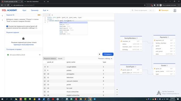
Task: Click the премиум-пользователям link
Action: tap(24, 45)
